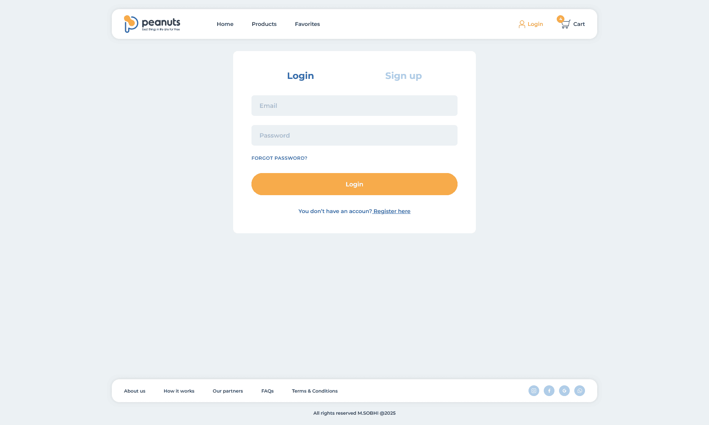This screenshot has height=425, width=709.
Task: Open FAQs in the footer
Action: coord(267,391)
